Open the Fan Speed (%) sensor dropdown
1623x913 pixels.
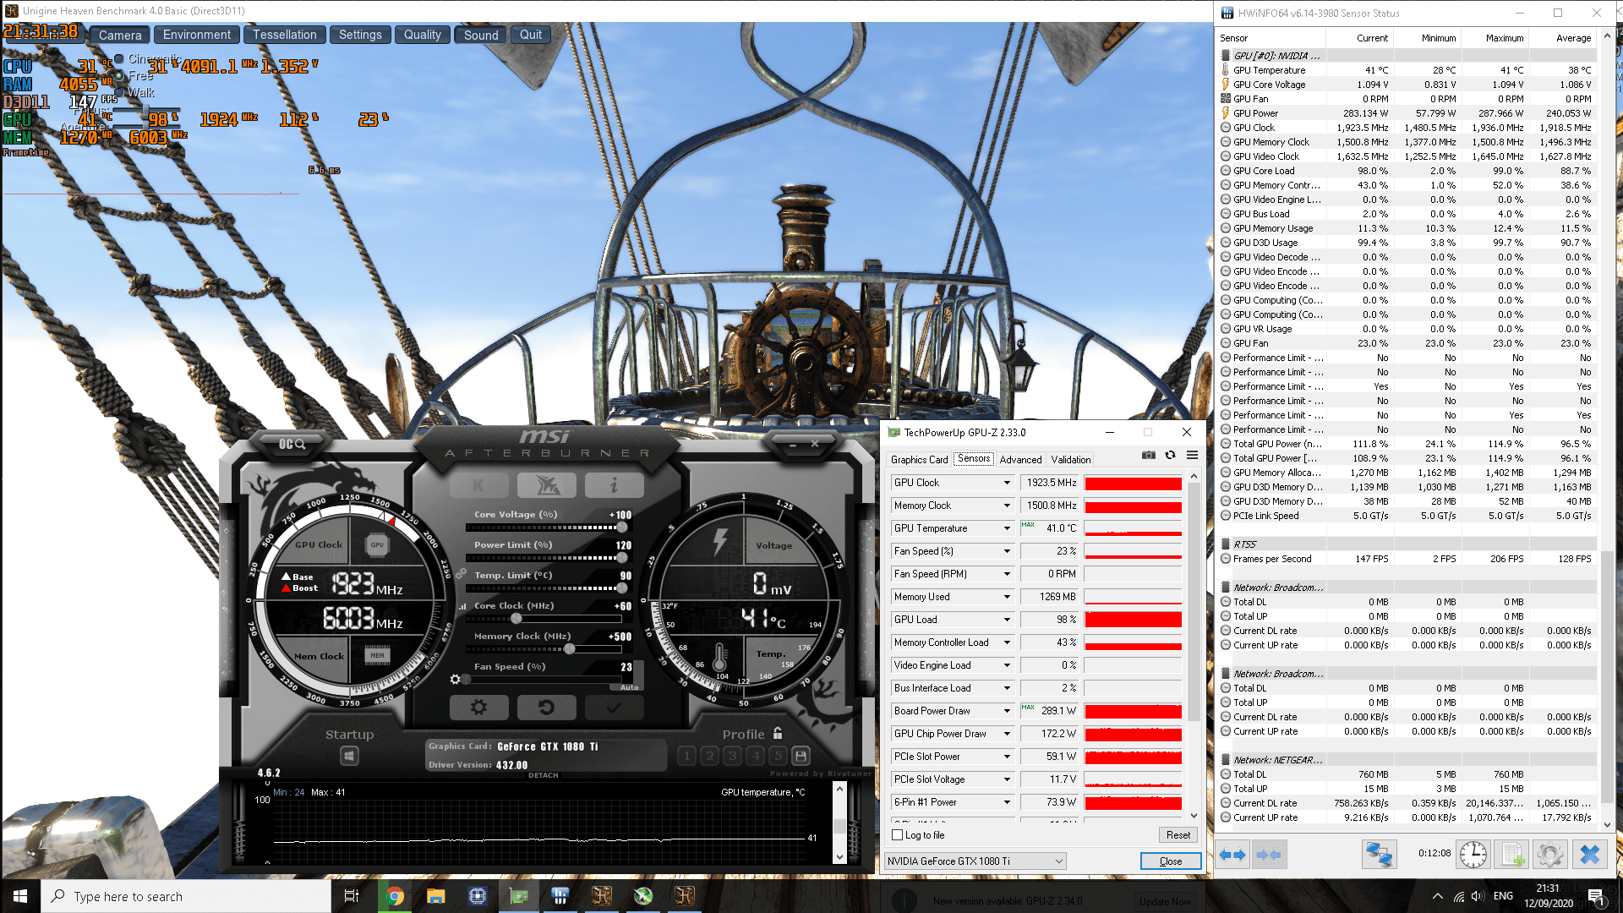1007,551
